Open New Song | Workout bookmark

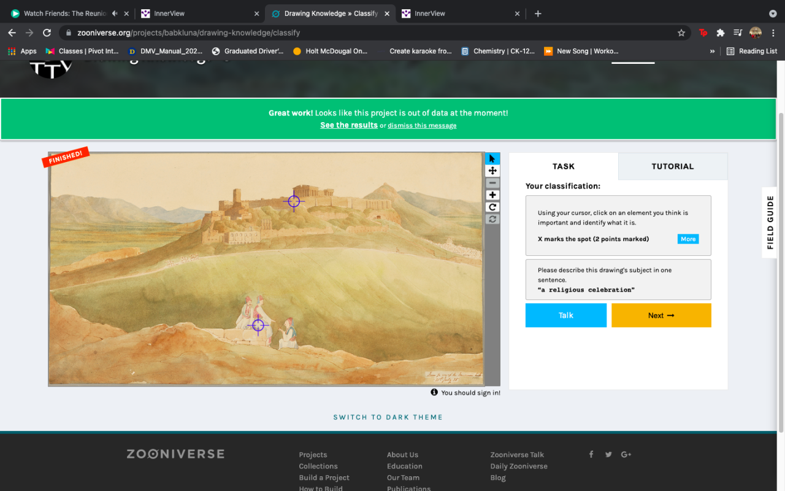(581, 51)
